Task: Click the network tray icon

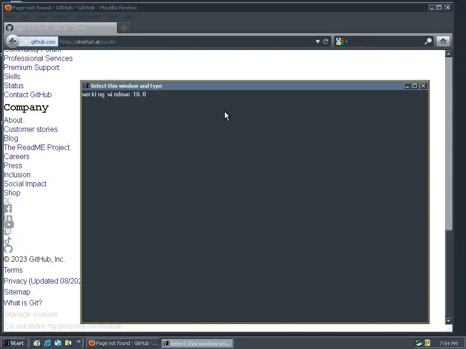Action: 419,343
